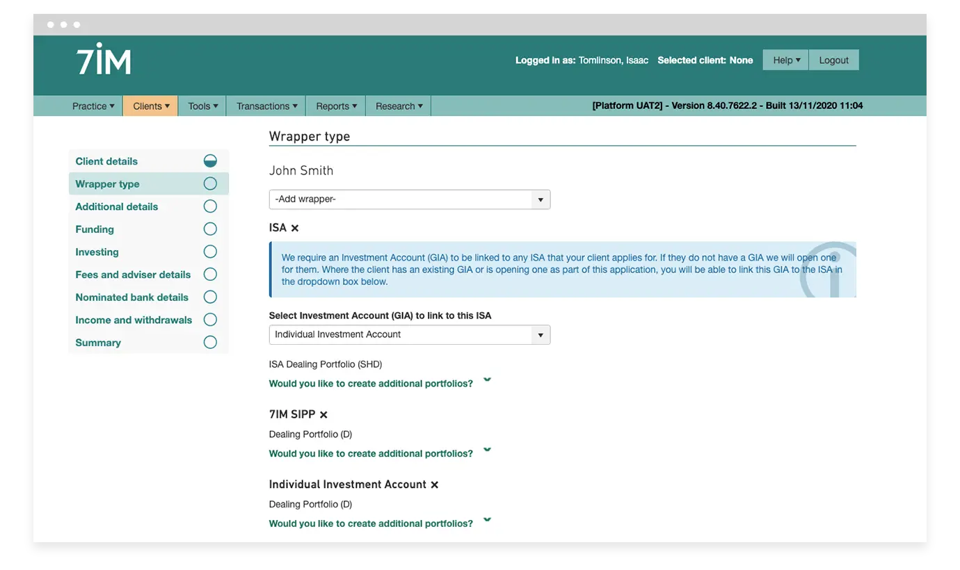Open the Clients menu

pyautogui.click(x=151, y=106)
